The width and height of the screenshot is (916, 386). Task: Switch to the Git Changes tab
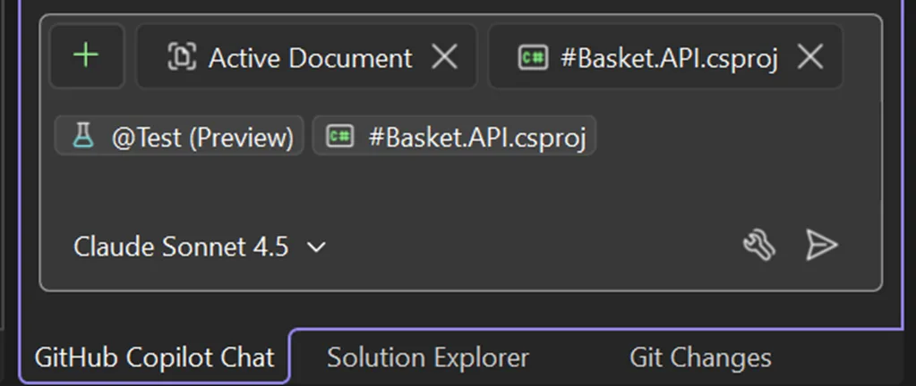click(x=700, y=357)
